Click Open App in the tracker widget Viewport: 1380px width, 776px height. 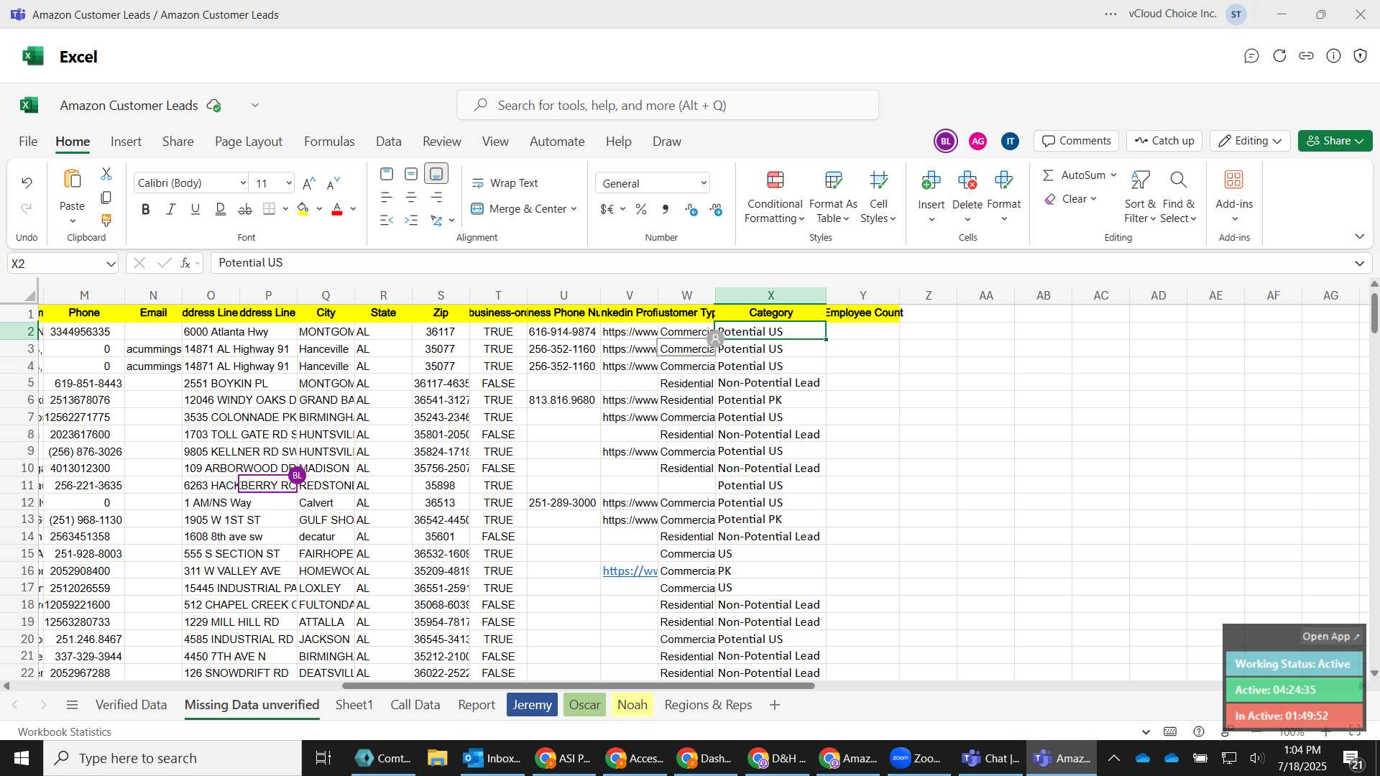tap(1330, 637)
